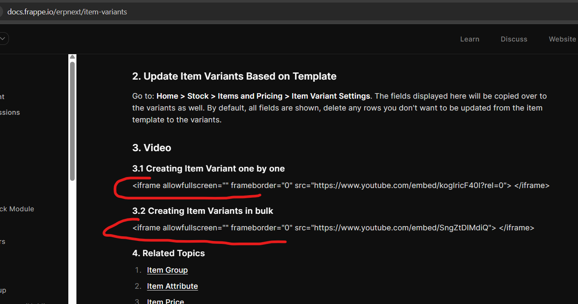This screenshot has width=578, height=304.
Task: Click the iframe text with SngZtDIMdiQ embed
Action: pyautogui.click(x=333, y=228)
